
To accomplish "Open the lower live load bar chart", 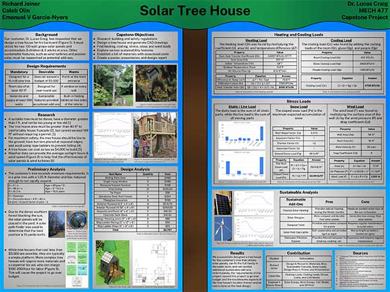I will pyautogui.click(x=242, y=165).
